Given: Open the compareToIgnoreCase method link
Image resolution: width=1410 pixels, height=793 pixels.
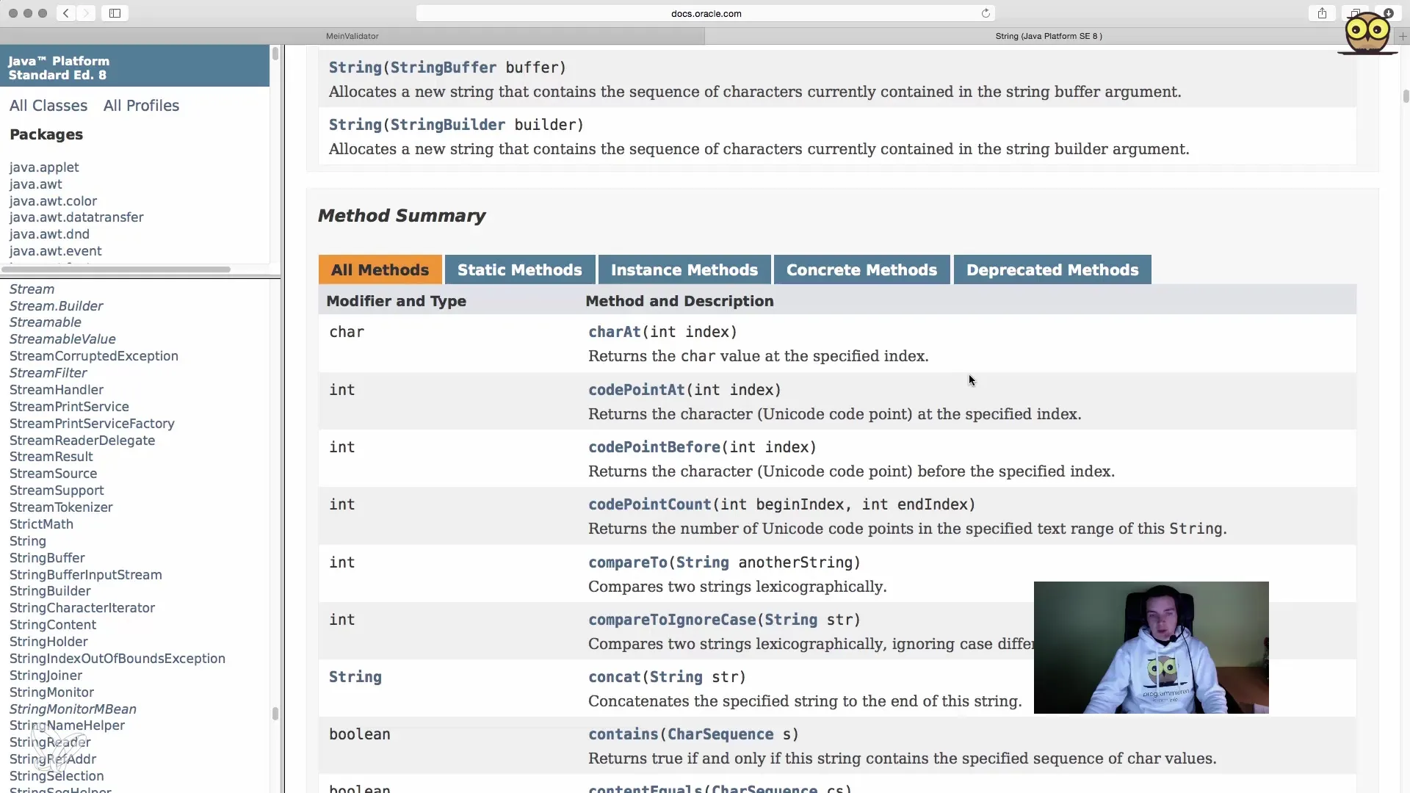Looking at the screenshot, I should click(672, 620).
